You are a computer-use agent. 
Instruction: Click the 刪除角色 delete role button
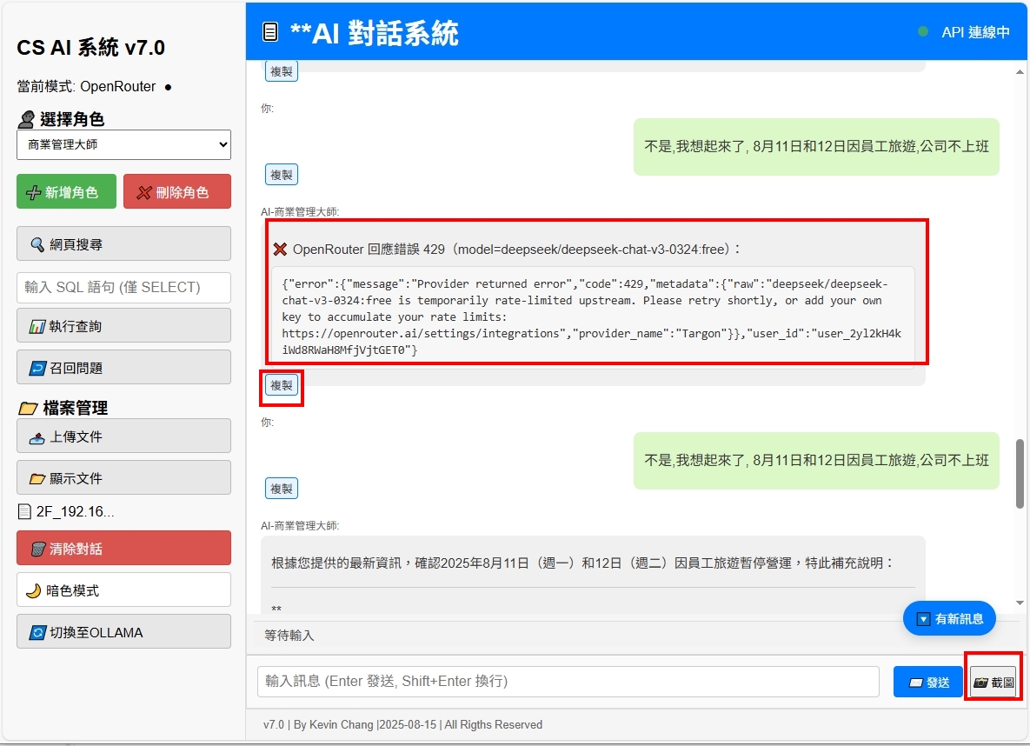pos(177,191)
